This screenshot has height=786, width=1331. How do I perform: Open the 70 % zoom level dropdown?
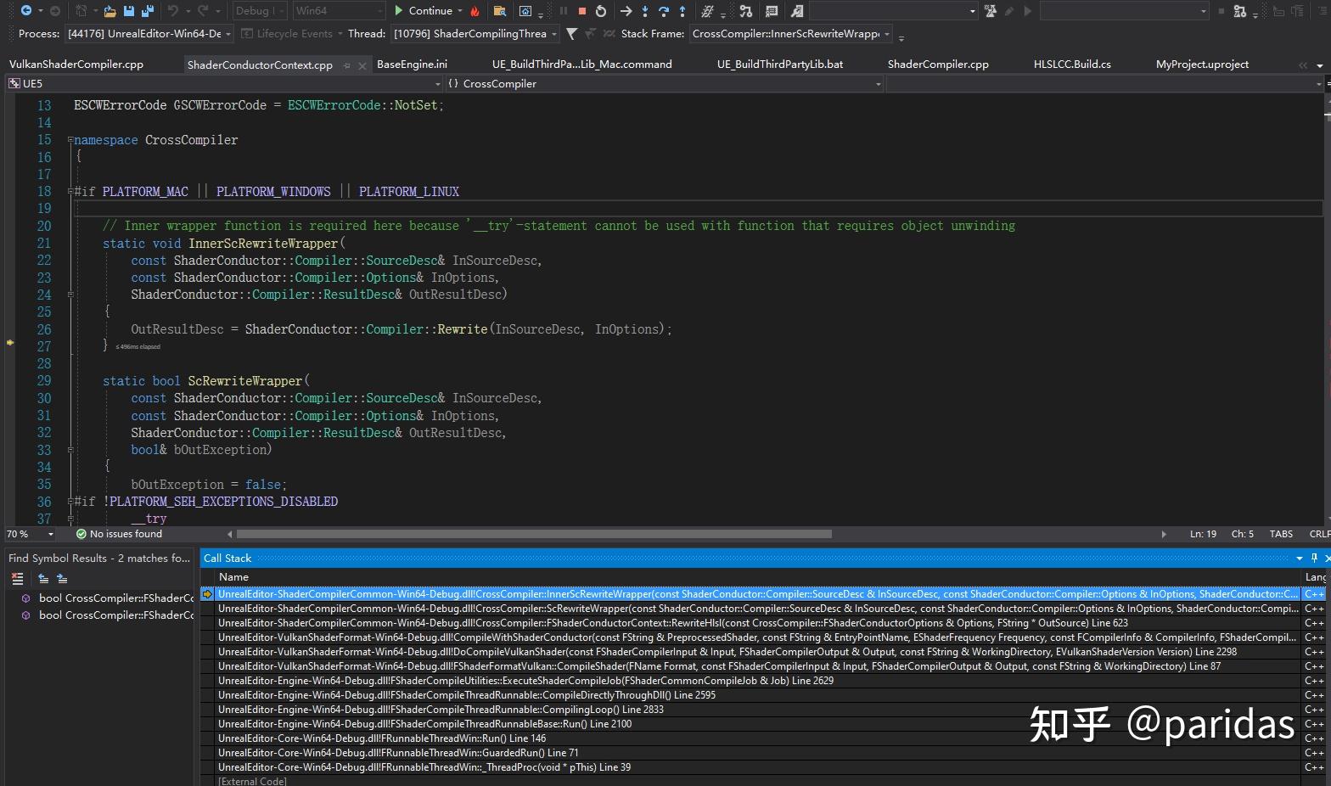pos(30,534)
